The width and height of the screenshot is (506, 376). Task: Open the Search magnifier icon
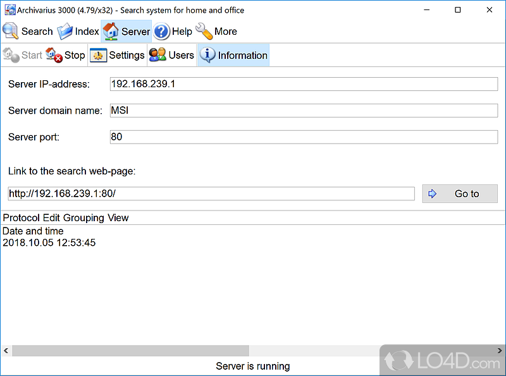pos(10,31)
